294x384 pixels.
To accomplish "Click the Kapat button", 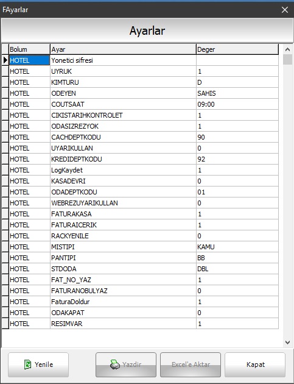I will pyautogui.click(x=255, y=364).
